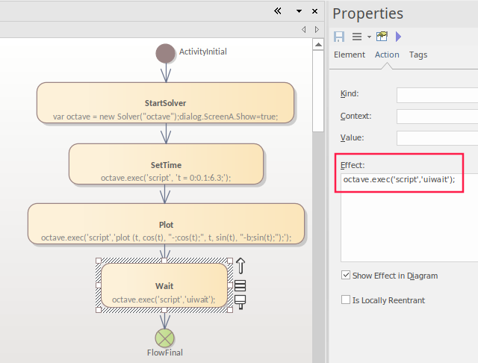Click the blue play arrow icon

(x=398, y=37)
